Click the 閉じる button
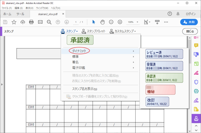This screenshot has height=133, width=201. [190, 31]
